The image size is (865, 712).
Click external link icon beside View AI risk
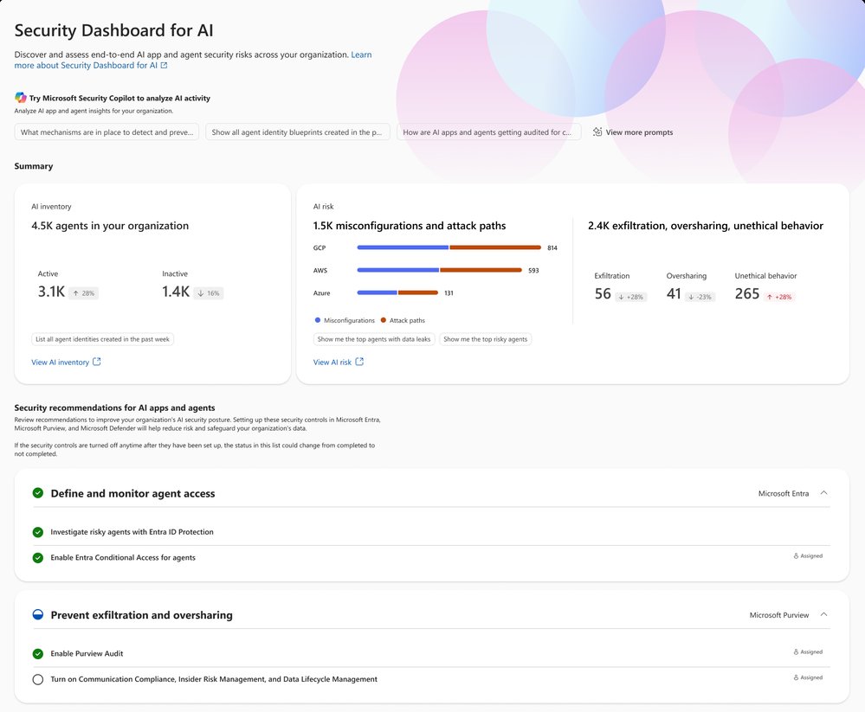click(359, 362)
